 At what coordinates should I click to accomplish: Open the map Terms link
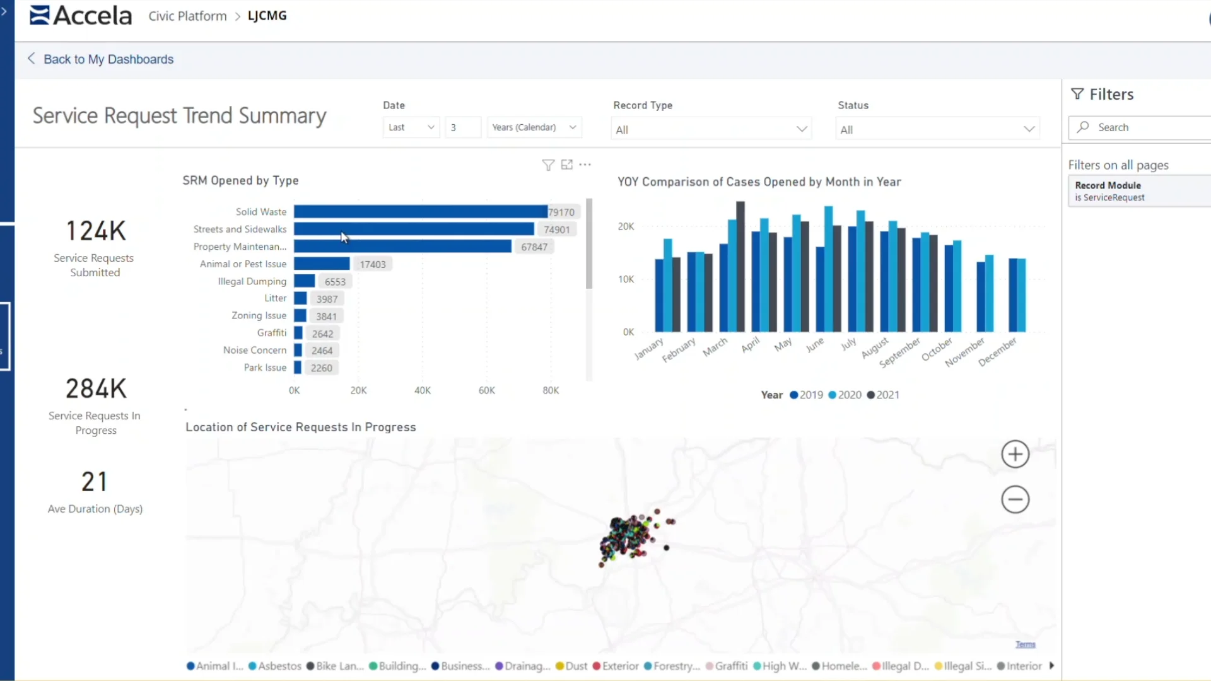click(1026, 644)
